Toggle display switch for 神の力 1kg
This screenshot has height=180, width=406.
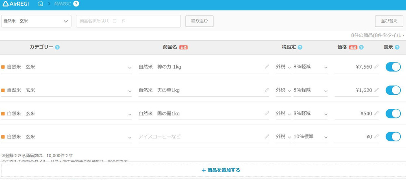pyautogui.click(x=393, y=67)
